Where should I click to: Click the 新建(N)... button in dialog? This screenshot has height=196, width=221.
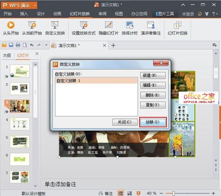(x=153, y=75)
